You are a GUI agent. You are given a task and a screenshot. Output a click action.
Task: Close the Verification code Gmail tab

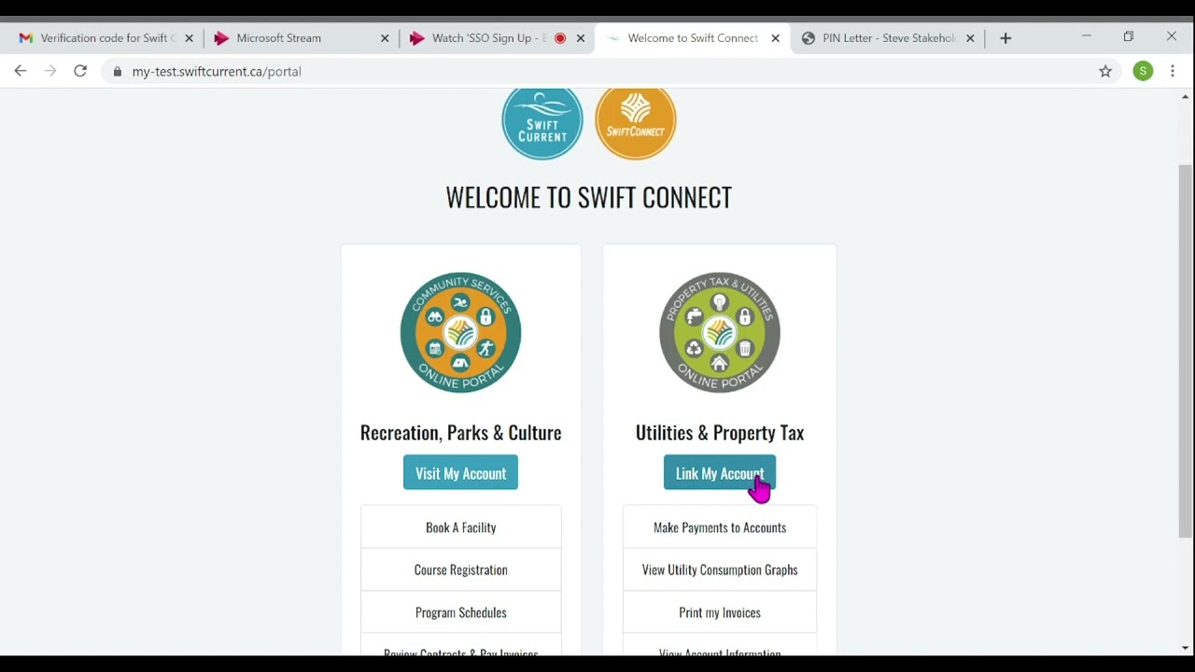tap(189, 38)
